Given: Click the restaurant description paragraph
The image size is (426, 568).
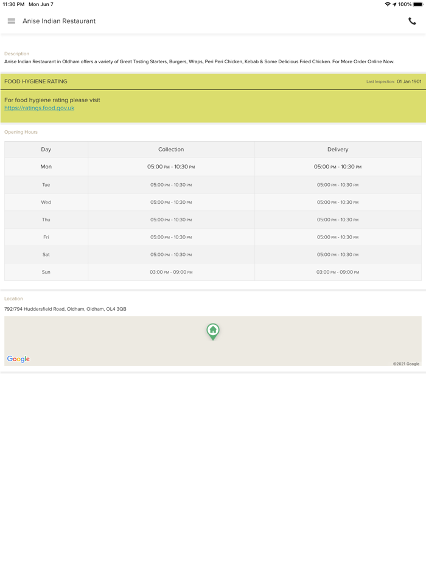Looking at the screenshot, I should tap(199, 61).
